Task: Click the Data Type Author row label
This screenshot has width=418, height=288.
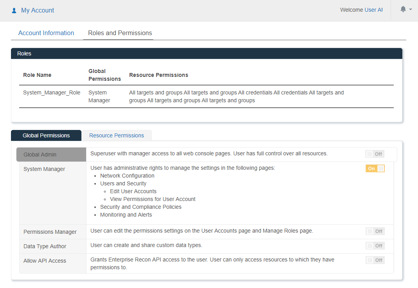Action: [45, 246]
